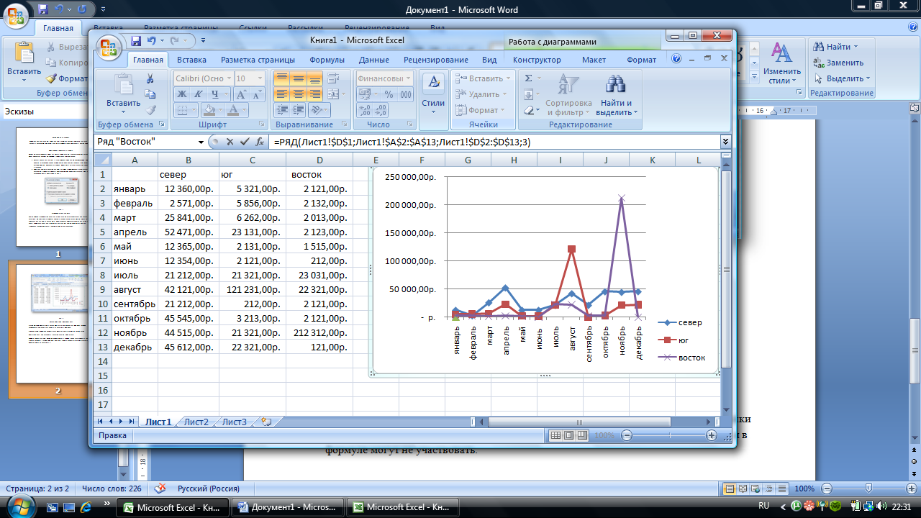Confirm formula entry with checkmark button
Viewport: 921px width, 518px height.
[x=245, y=142]
